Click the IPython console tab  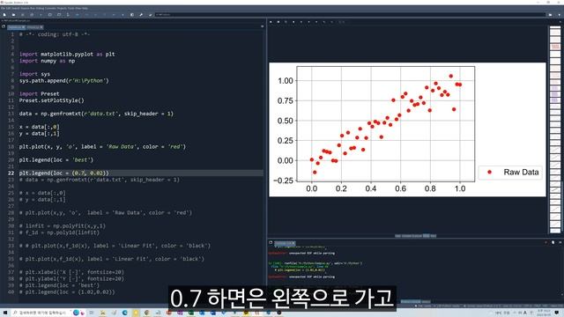pos(286,243)
